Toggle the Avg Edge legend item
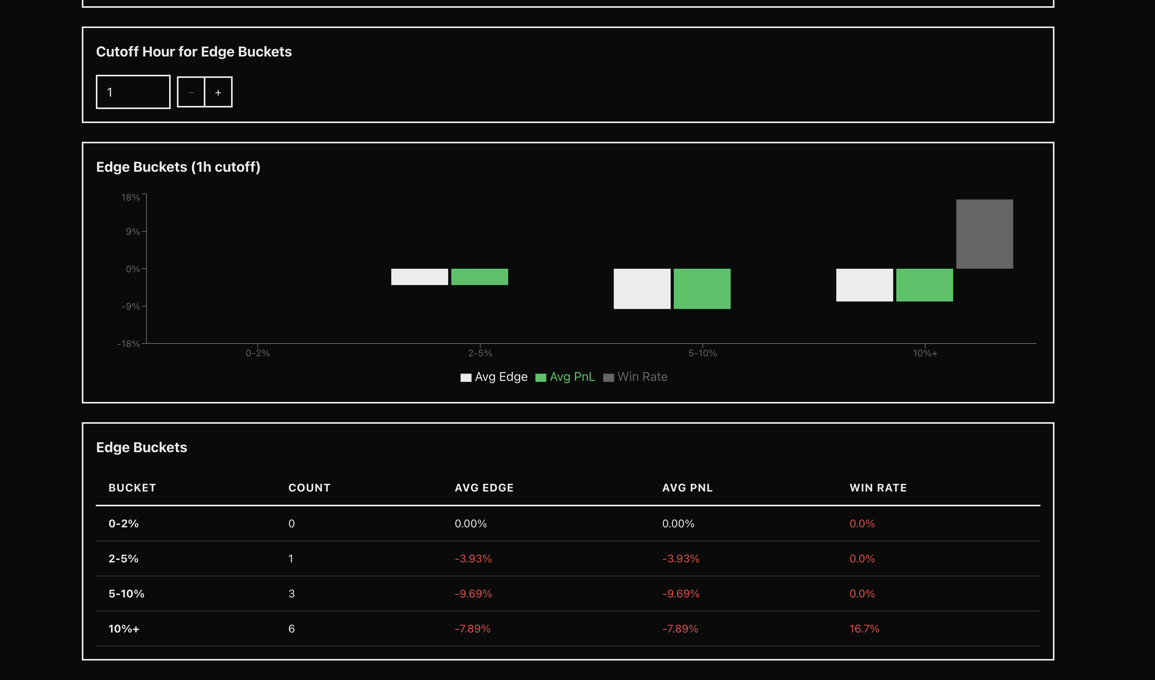 494,377
